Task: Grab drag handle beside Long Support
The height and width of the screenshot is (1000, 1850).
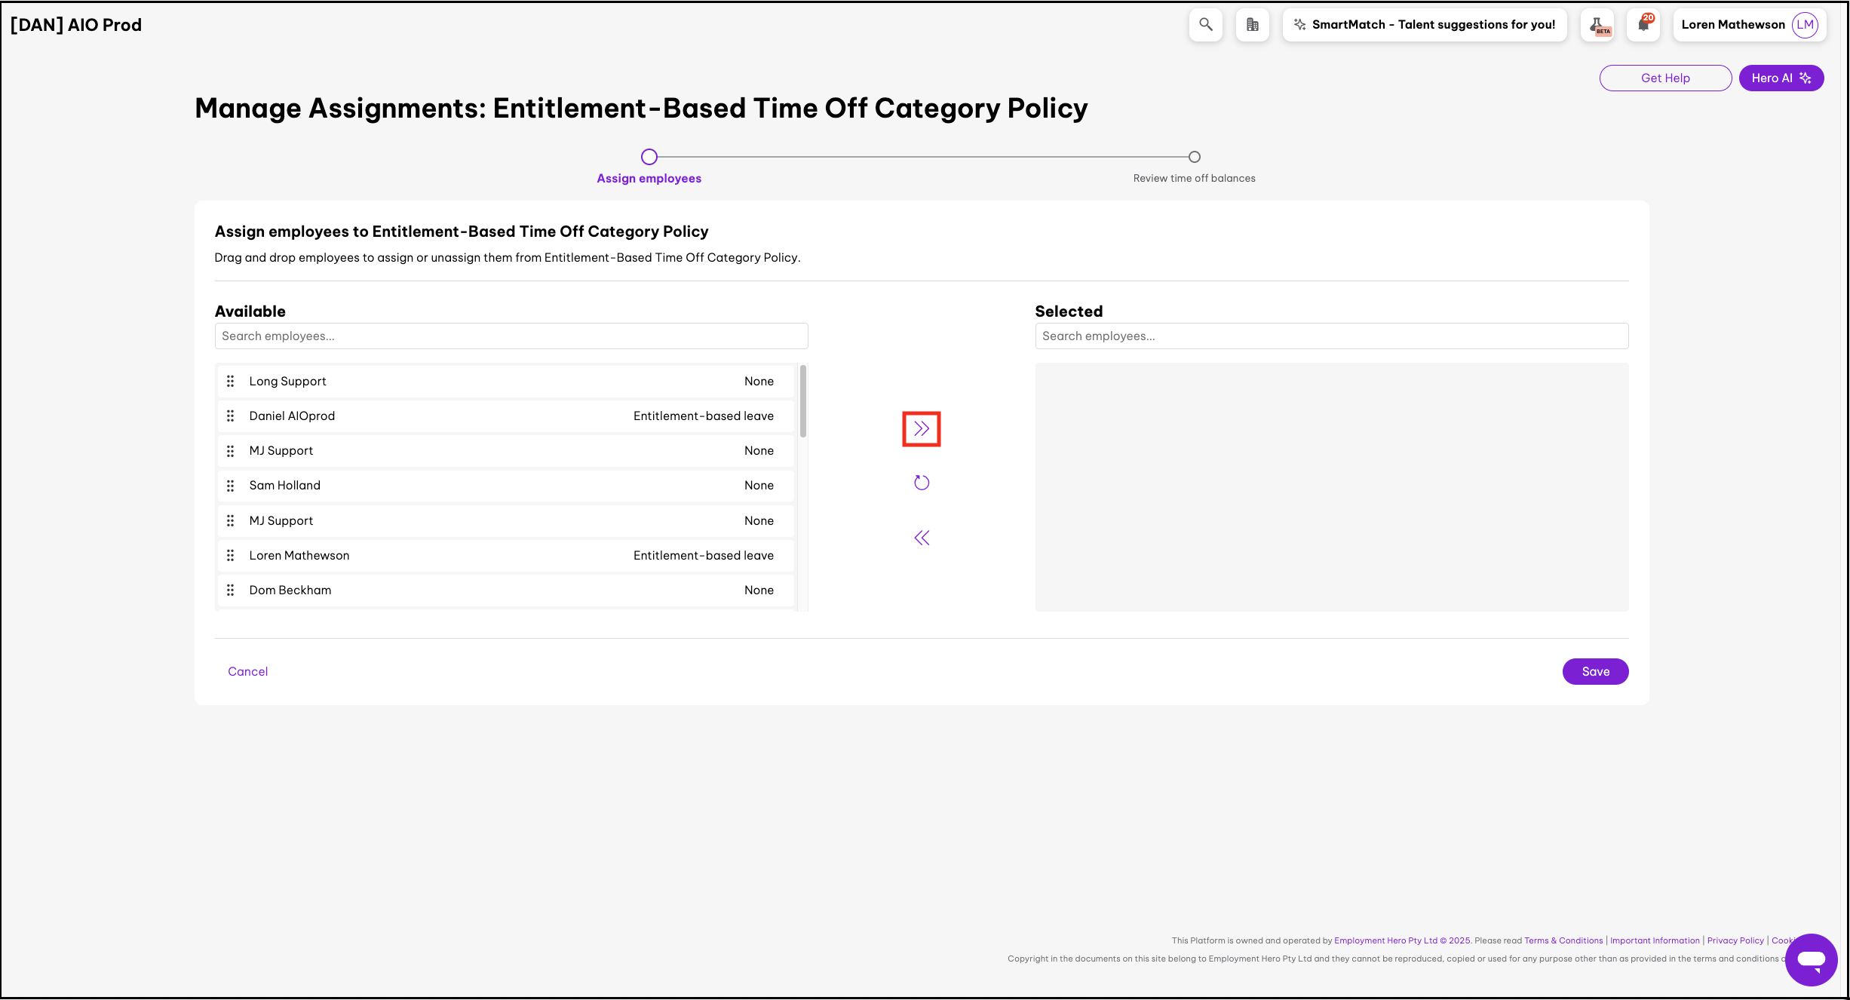Action: pos(231,382)
